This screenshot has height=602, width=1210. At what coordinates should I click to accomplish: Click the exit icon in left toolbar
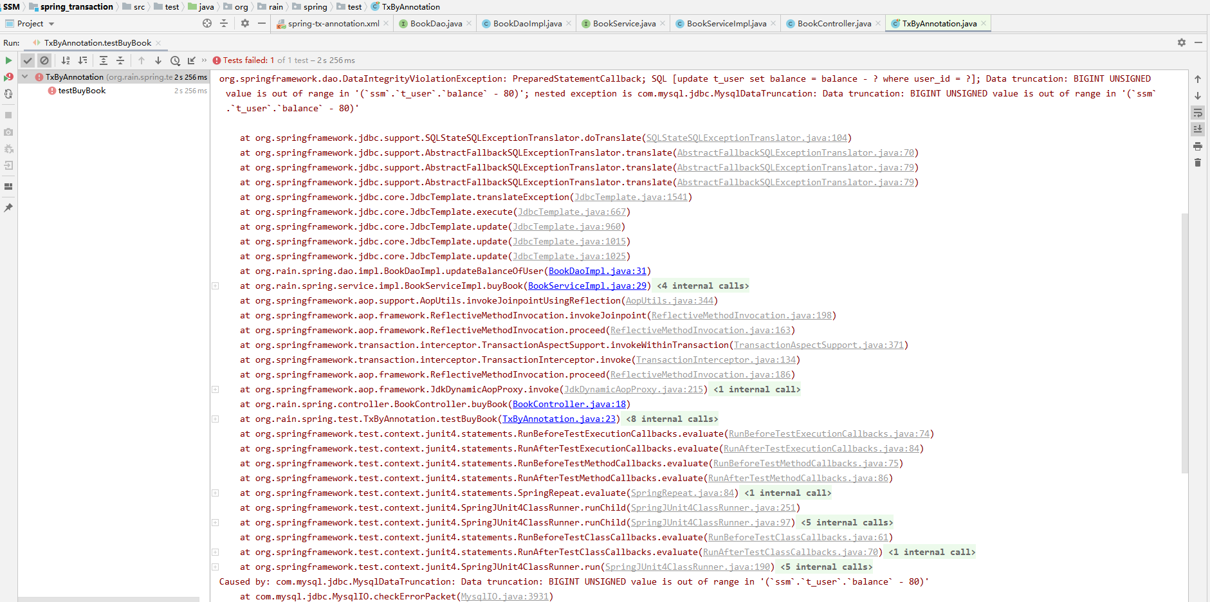pos(8,165)
